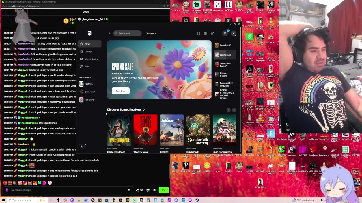362x203 pixels.
Task: Open I Hate This Place game card
Action: (x=119, y=134)
